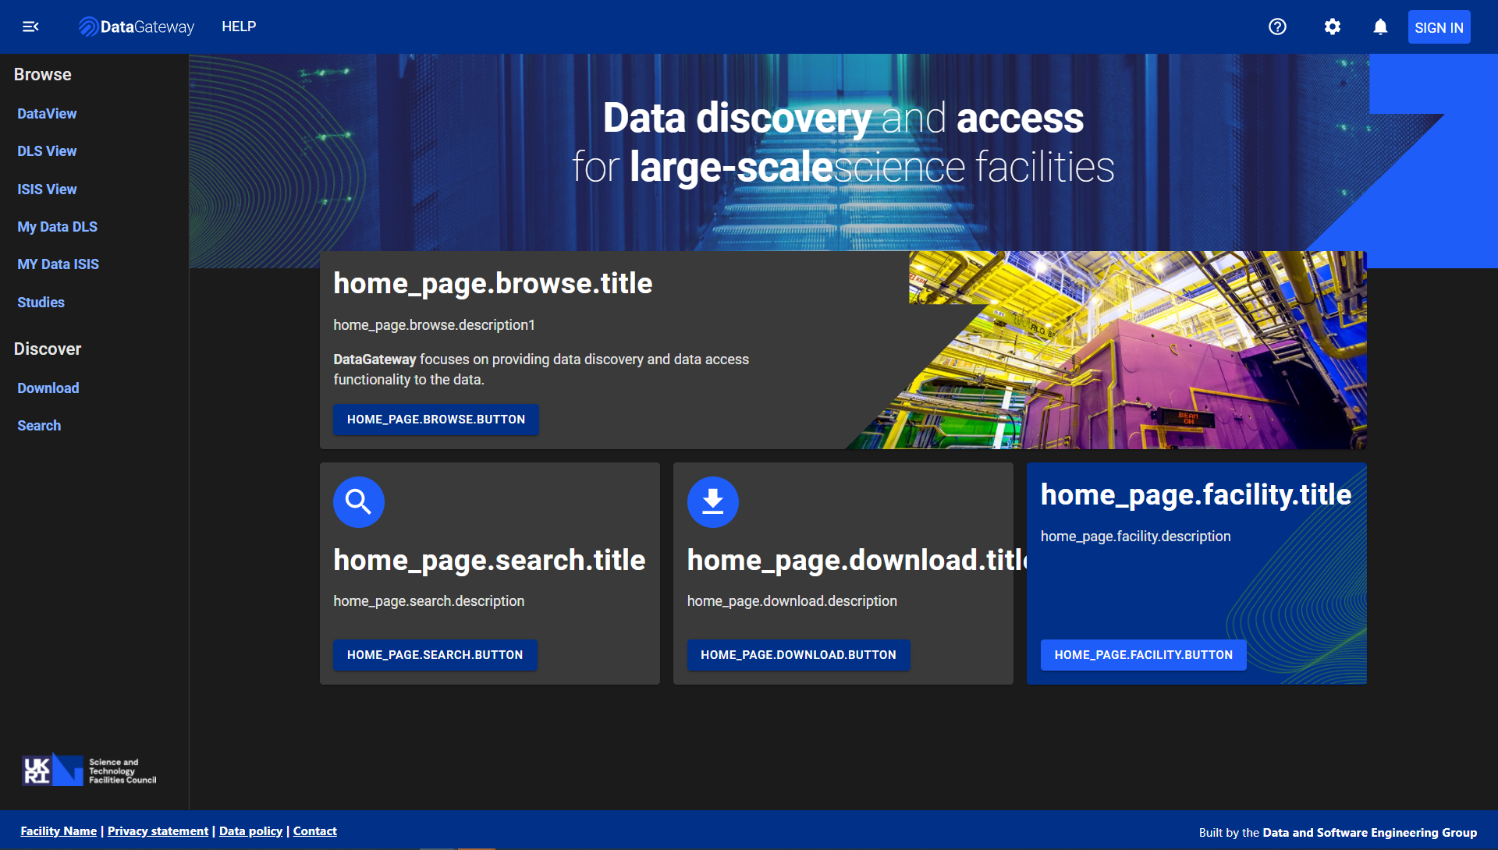
Task: Open the HELP menu
Action: (x=239, y=26)
